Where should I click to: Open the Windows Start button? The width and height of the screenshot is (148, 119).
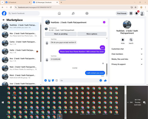click(x=3, y=102)
